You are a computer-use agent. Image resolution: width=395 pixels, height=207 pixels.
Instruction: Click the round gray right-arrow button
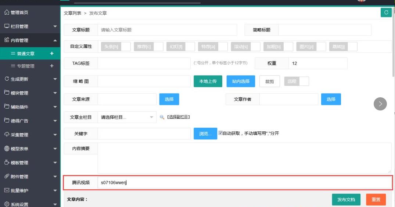[380, 104]
